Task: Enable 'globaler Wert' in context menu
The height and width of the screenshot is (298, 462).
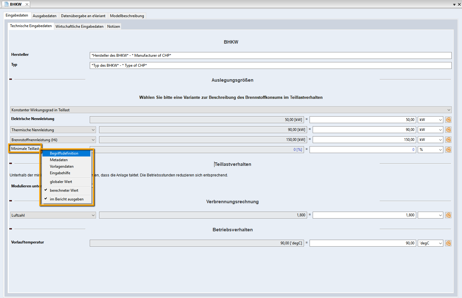Action: click(x=61, y=182)
